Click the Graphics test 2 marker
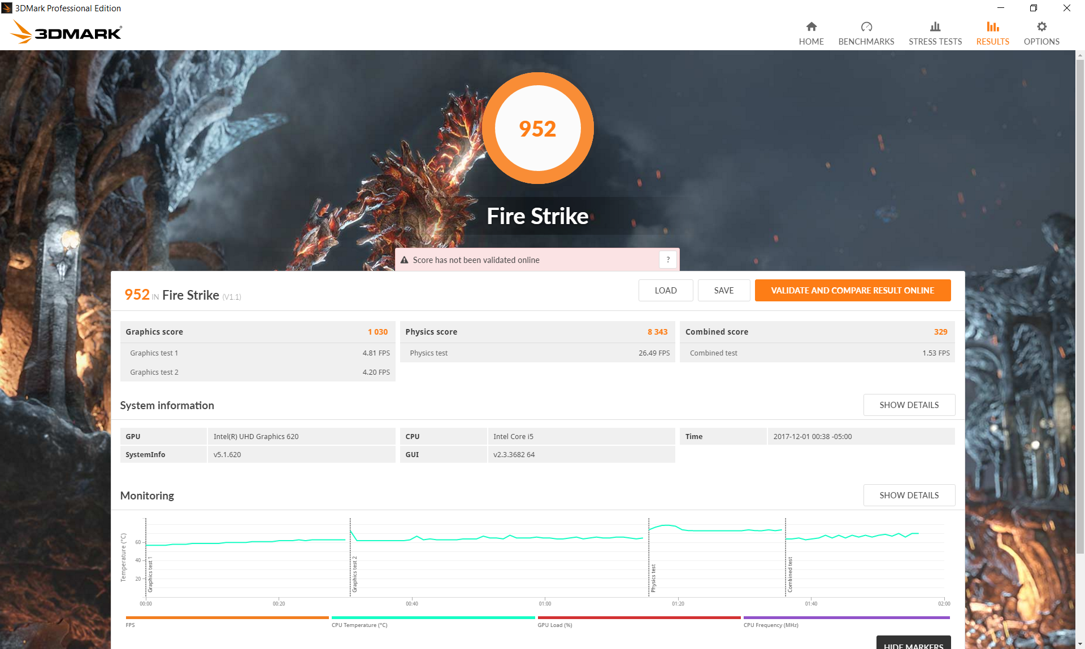The height and width of the screenshot is (649, 1085). tap(354, 575)
